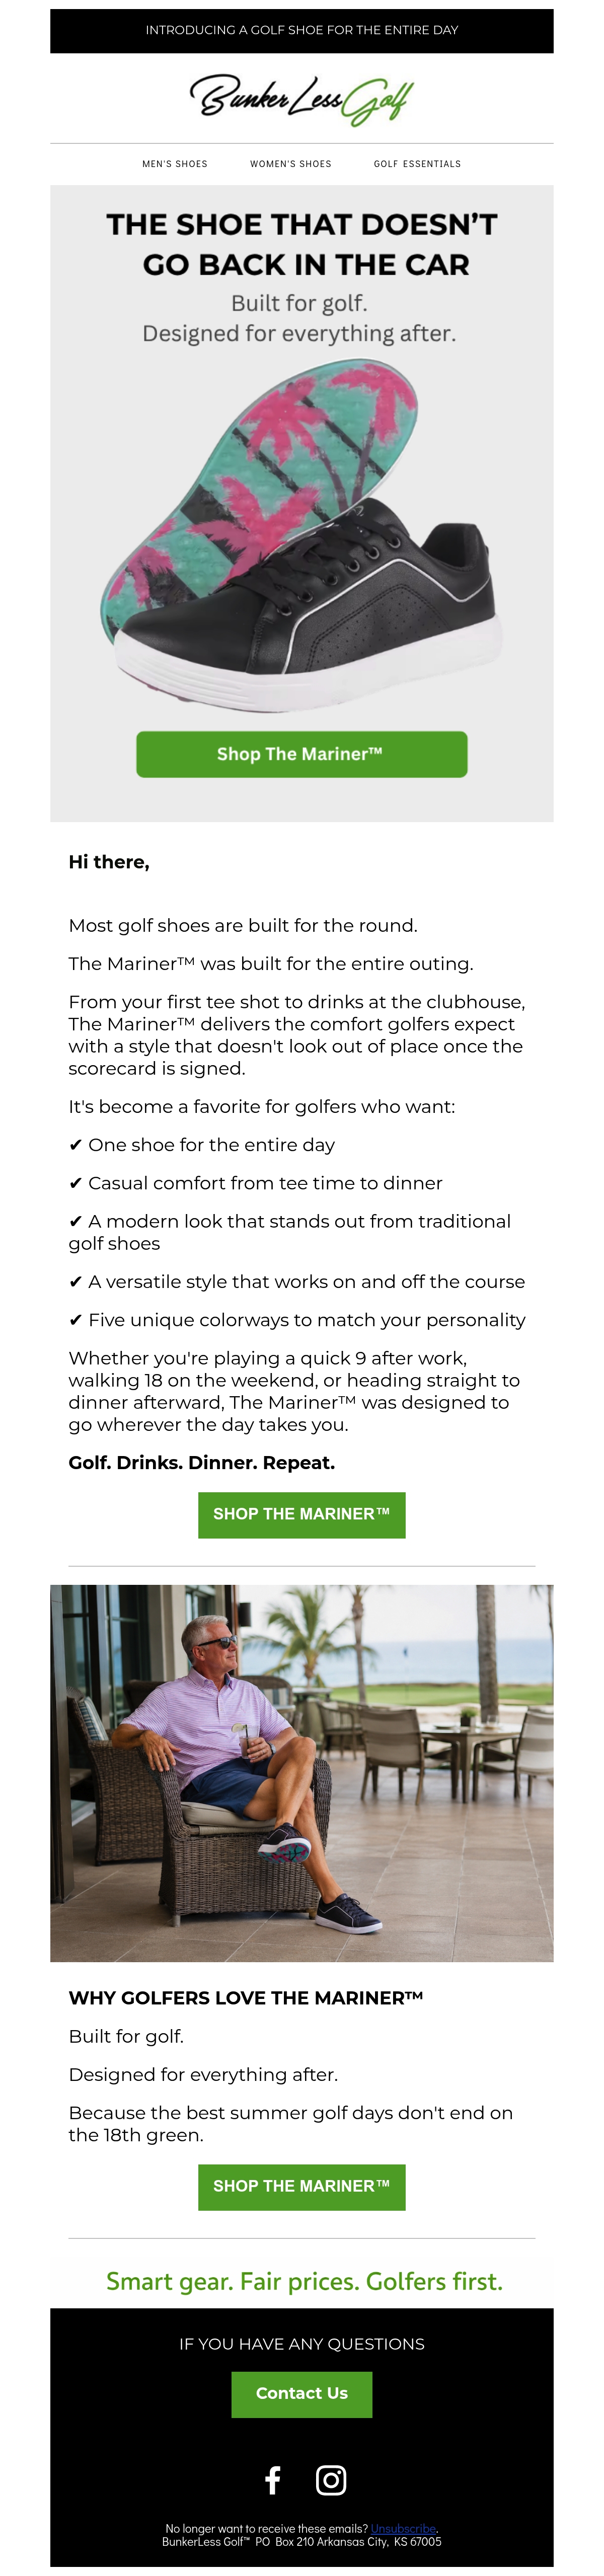Click Shop The Mariner below the 18th green text

301,2186
